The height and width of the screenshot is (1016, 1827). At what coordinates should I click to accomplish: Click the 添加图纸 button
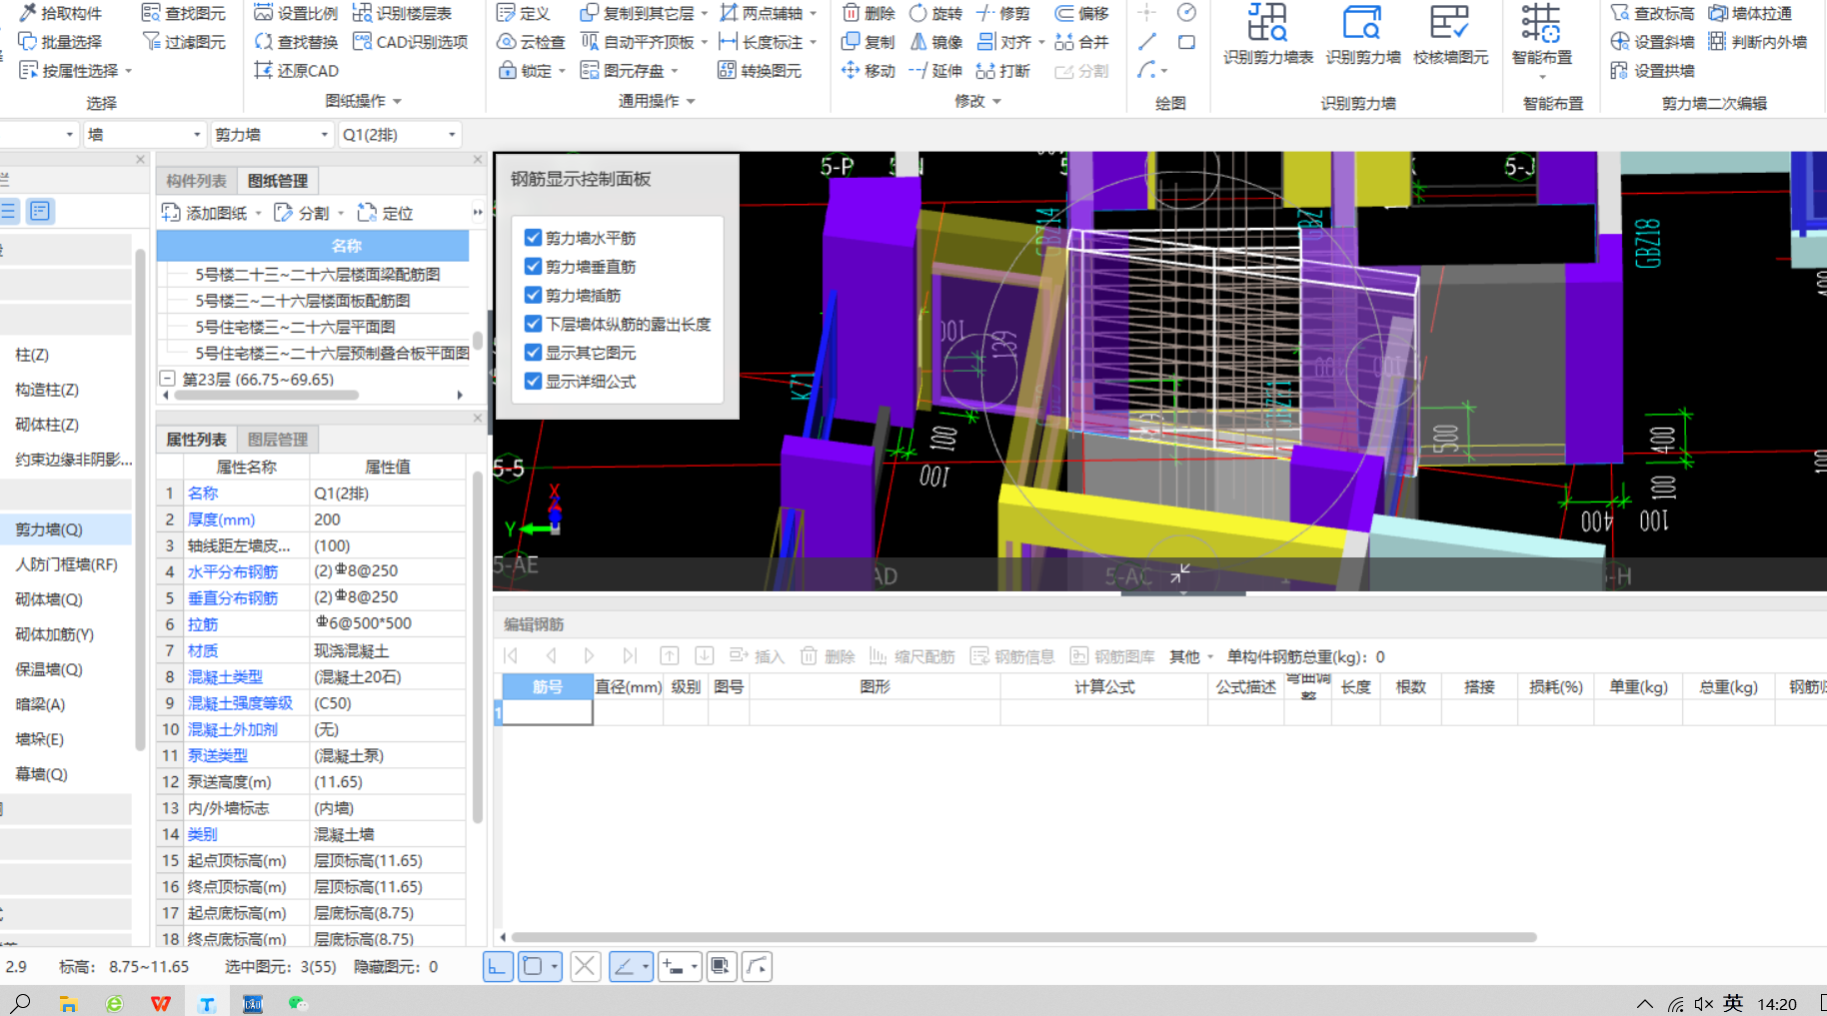[211, 213]
